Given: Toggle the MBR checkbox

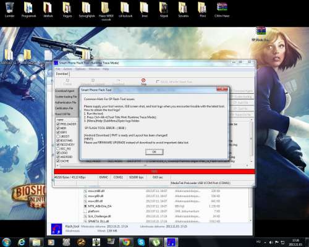Looking at the screenshot, I should pyautogui.click(x=58, y=128).
